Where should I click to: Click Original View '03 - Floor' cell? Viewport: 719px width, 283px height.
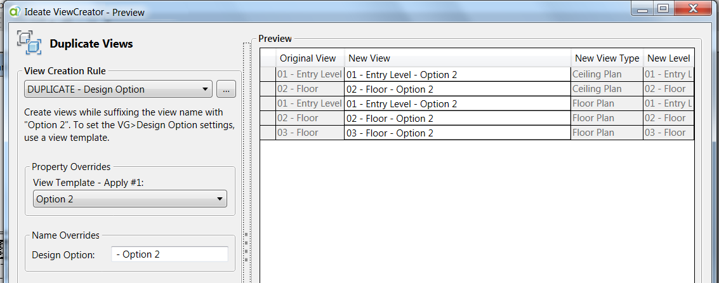(x=310, y=133)
